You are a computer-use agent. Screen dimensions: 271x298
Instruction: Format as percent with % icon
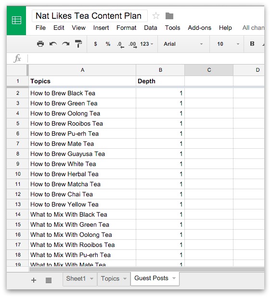pyautogui.click(x=108, y=44)
